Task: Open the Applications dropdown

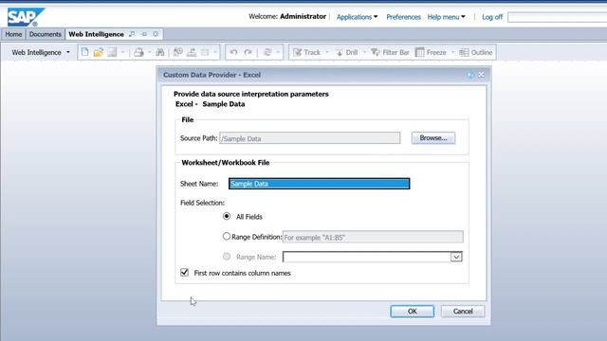Action: coord(357,17)
